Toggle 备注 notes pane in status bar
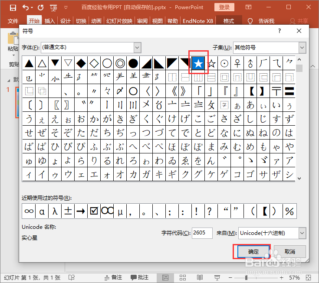Screen dimensions: 319x283 (x=113, y=277)
